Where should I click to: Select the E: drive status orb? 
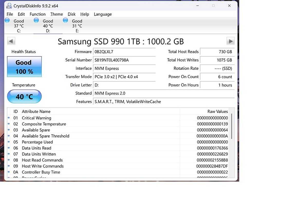(x=66, y=20)
